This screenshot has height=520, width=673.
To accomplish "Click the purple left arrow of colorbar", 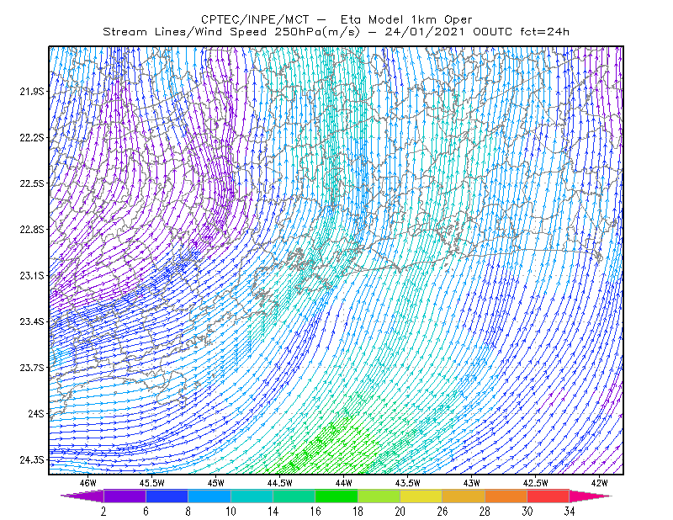I will click(82, 496).
